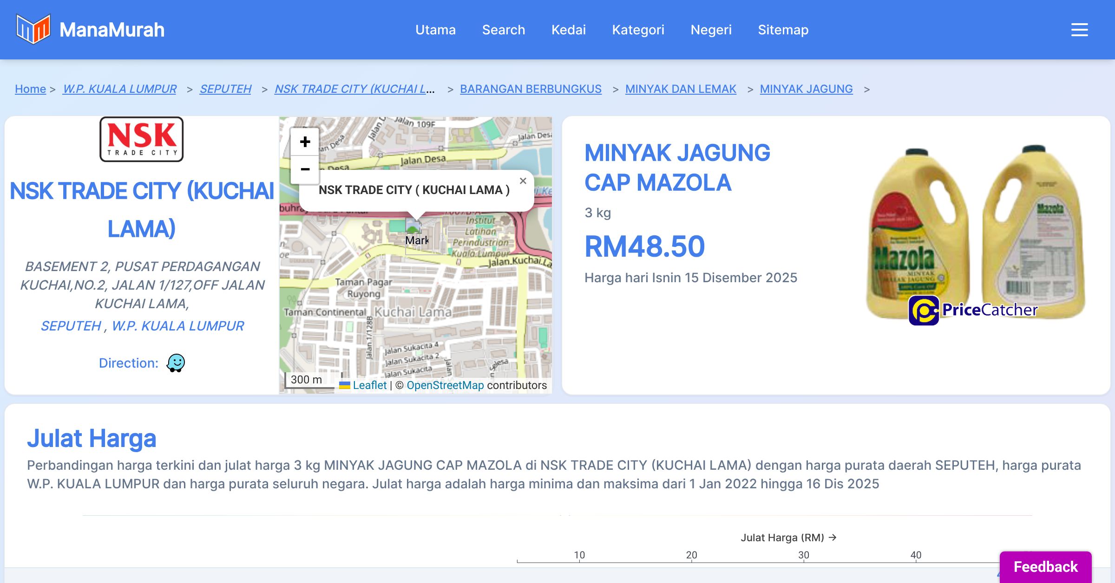Open the hamburger menu

(x=1079, y=30)
